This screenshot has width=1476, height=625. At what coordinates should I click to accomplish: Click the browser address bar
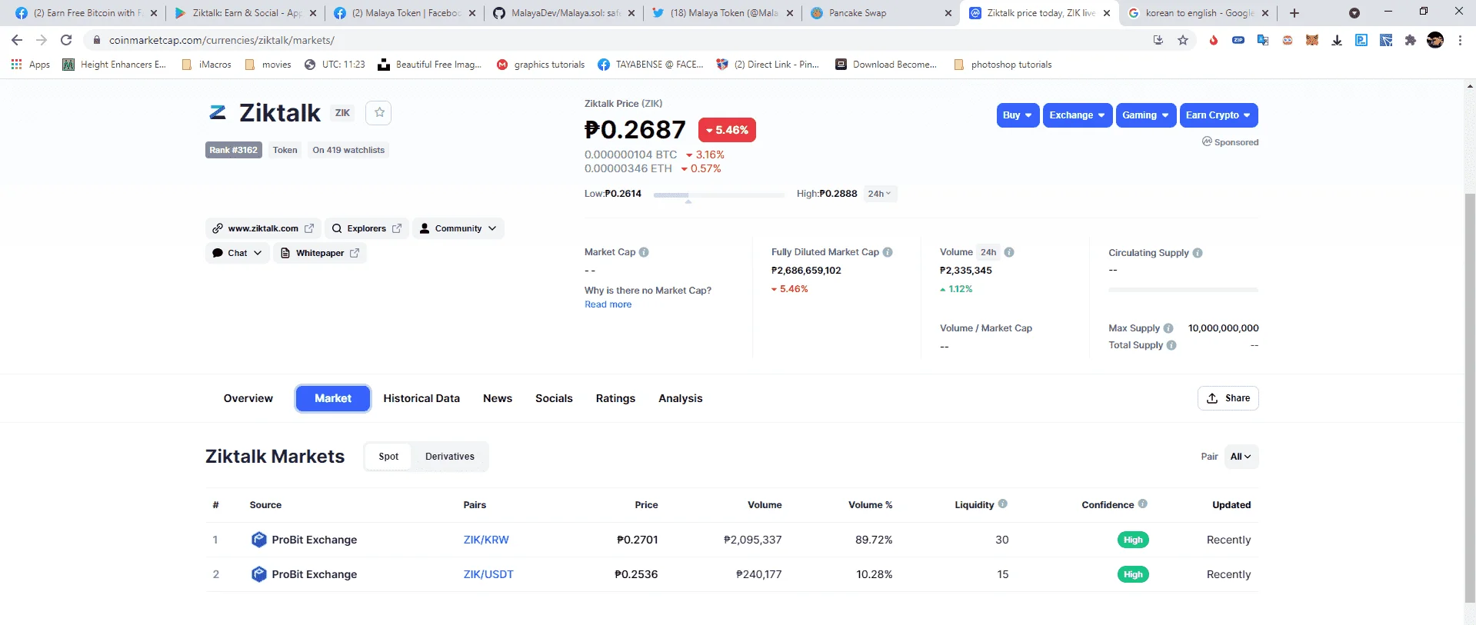[615, 40]
